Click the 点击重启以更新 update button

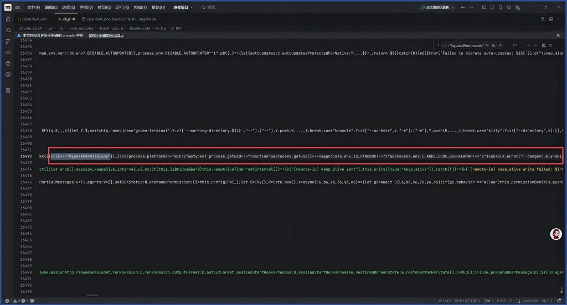(437, 7)
